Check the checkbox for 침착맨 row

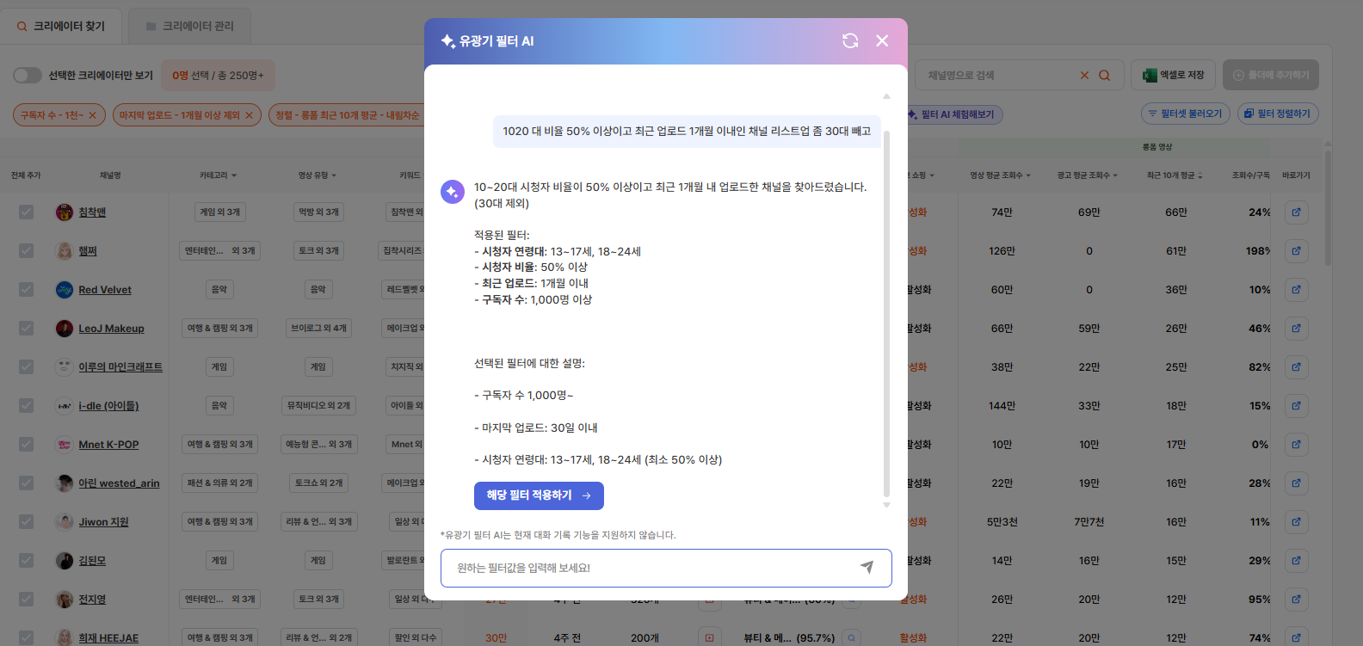pyautogui.click(x=27, y=212)
